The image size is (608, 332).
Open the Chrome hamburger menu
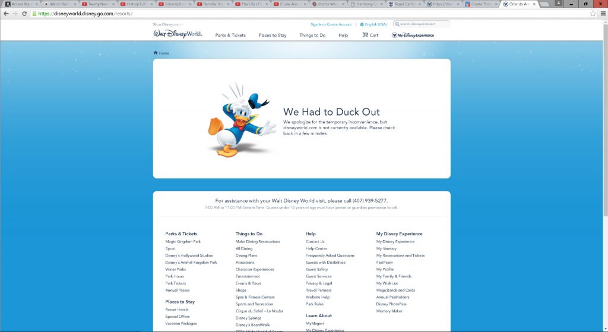coord(603,14)
